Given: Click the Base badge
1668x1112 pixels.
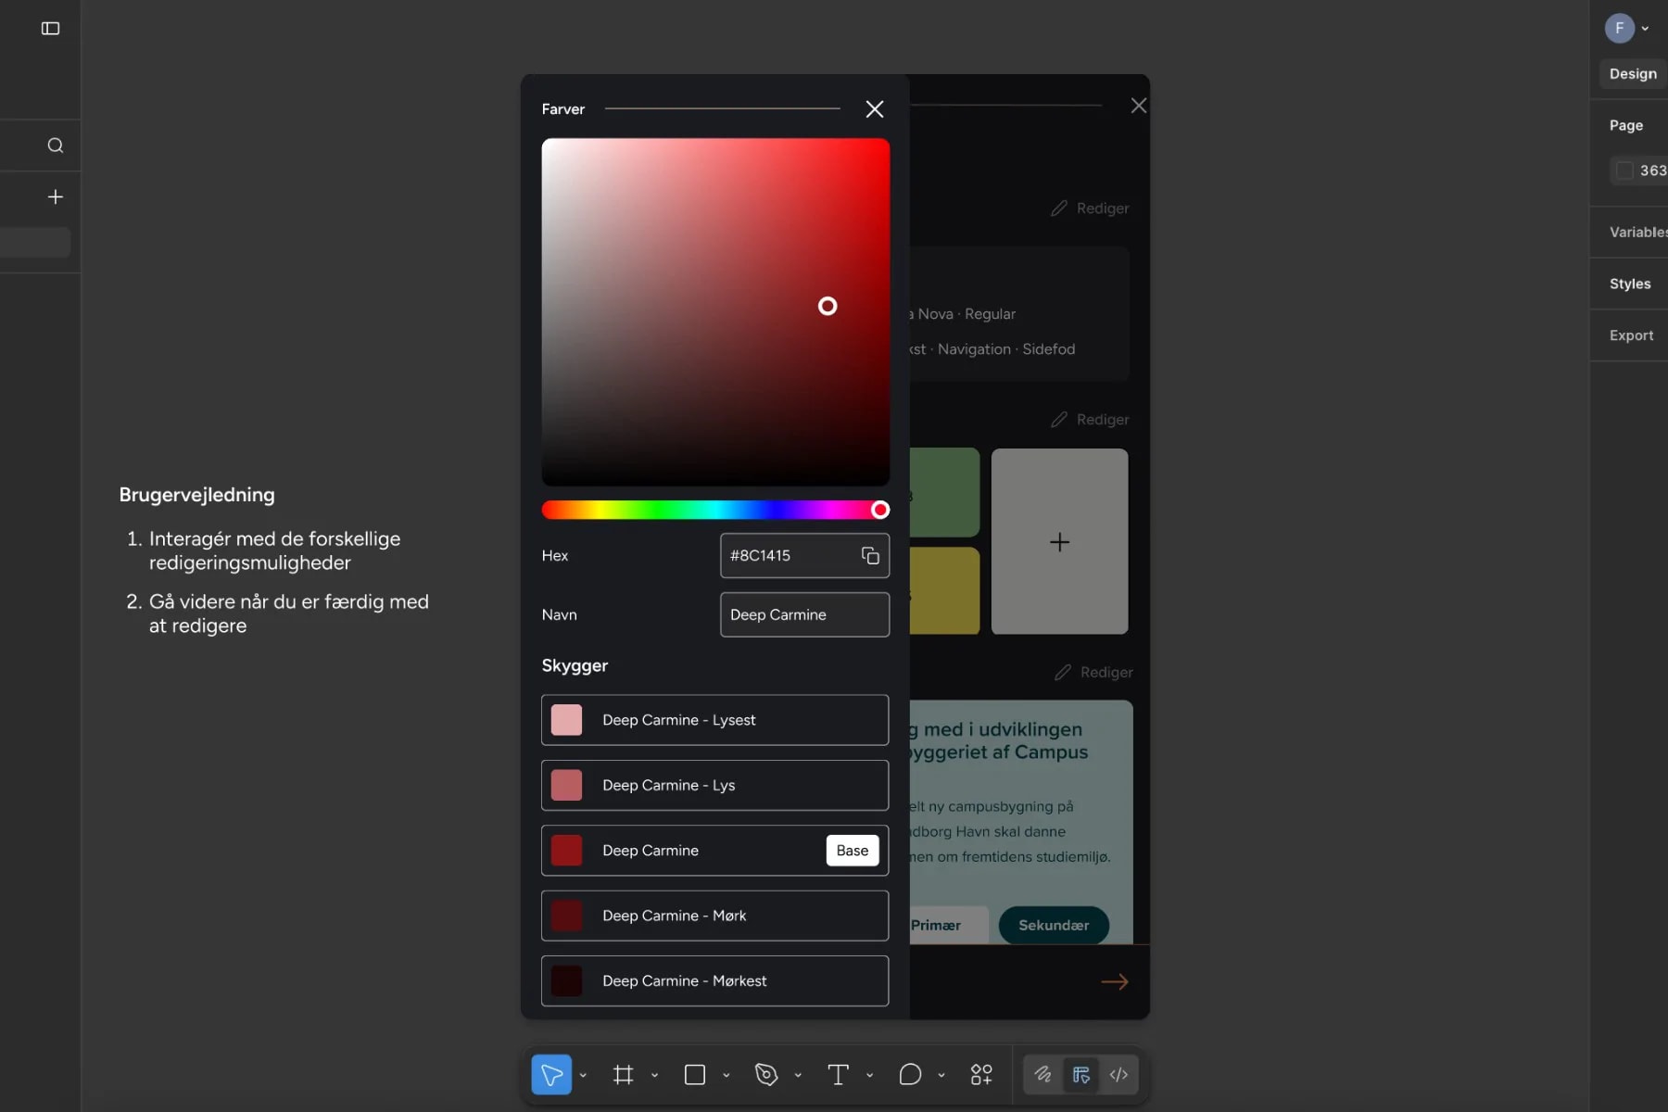Looking at the screenshot, I should point(853,851).
